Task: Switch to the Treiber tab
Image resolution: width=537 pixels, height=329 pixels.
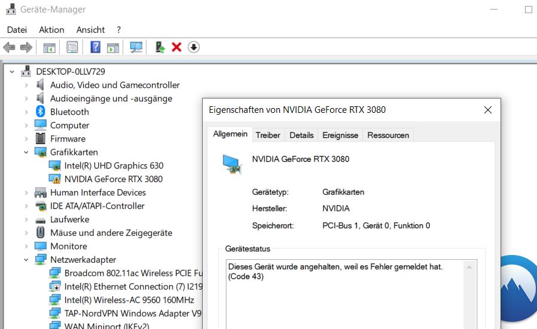Action: (268, 135)
